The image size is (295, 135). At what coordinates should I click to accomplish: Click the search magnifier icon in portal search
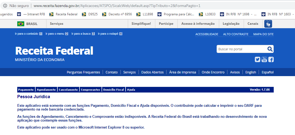point(270,49)
